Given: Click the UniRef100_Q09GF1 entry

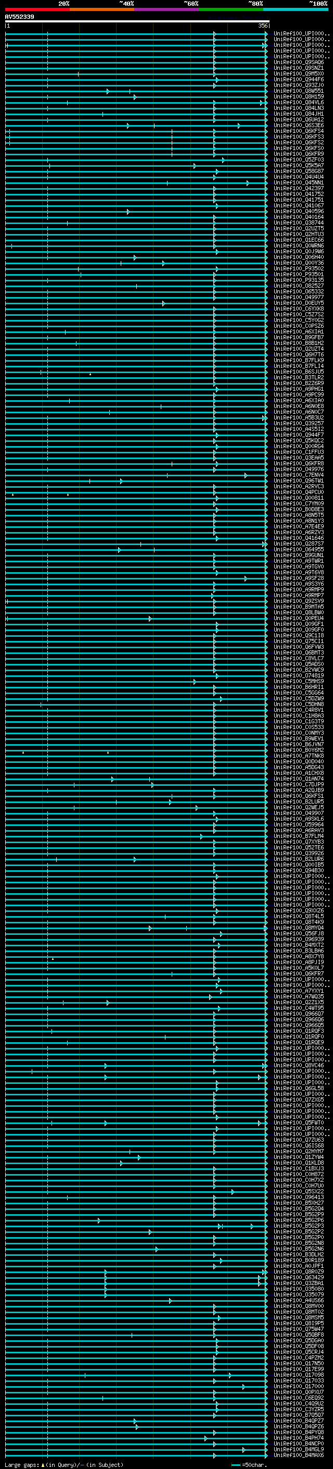Looking at the screenshot, I should pos(299,624).
